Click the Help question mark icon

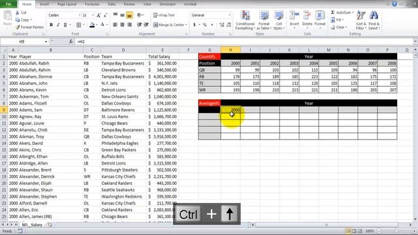click(394, 4)
